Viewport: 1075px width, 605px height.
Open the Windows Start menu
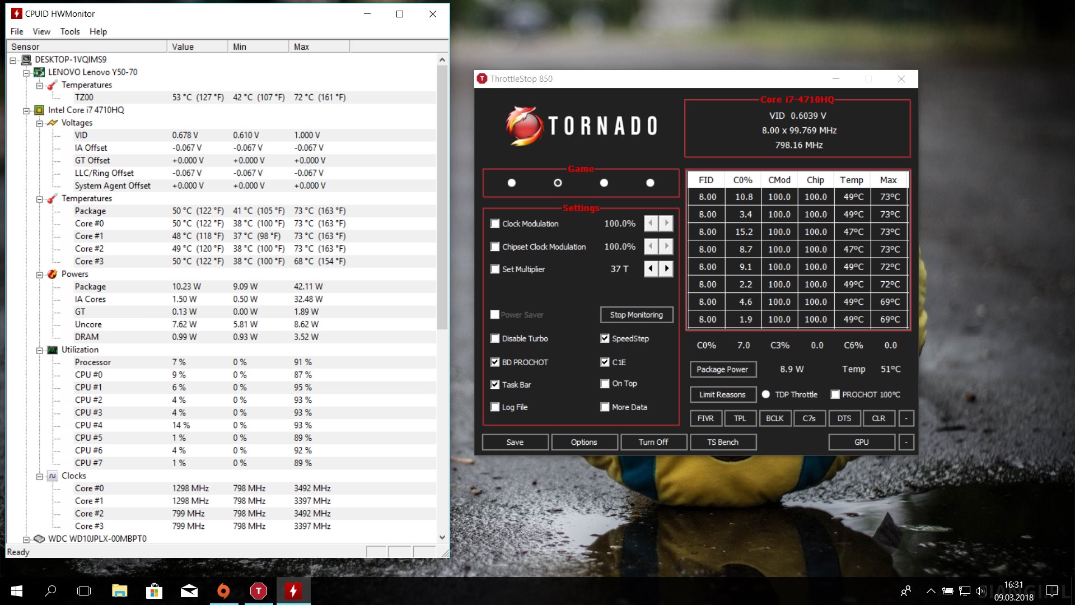(17, 591)
